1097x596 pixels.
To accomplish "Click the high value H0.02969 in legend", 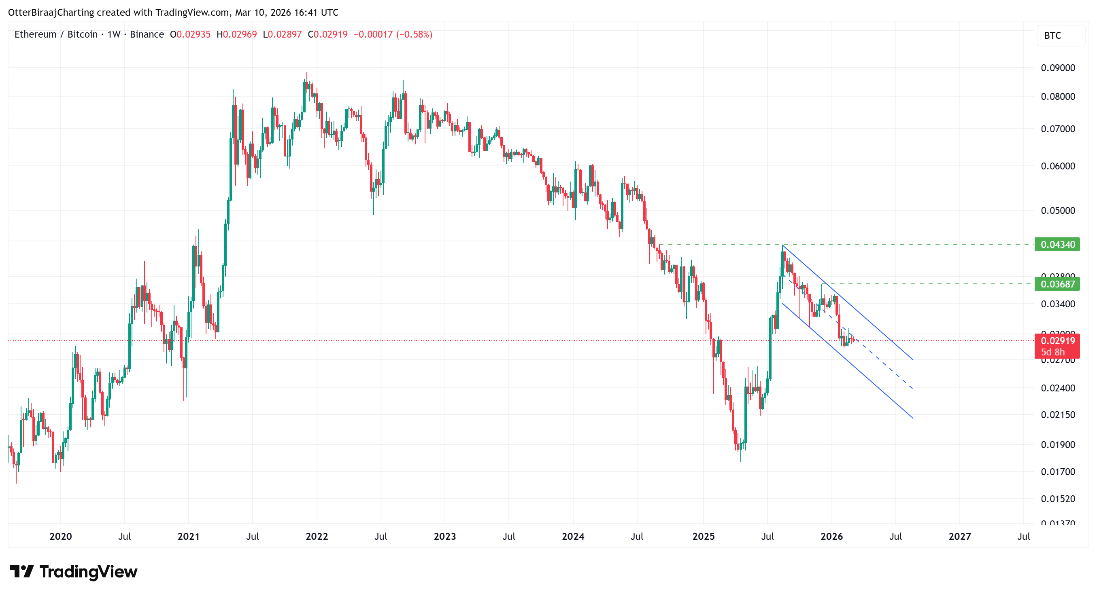I will [237, 34].
